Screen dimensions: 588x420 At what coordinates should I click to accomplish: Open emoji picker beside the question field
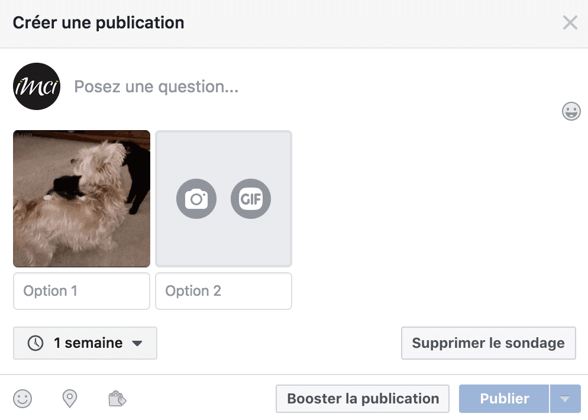pyautogui.click(x=571, y=111)
